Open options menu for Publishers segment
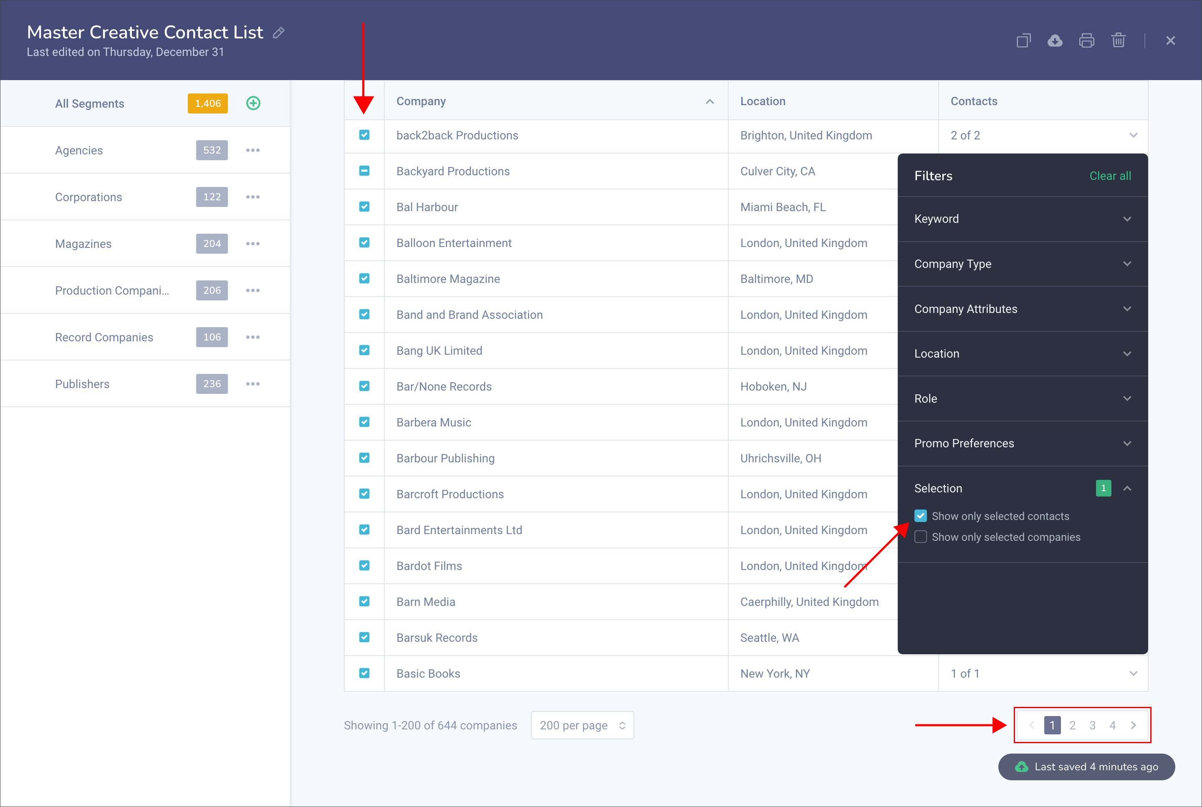The image size is (1202, 807). [253, 384]
